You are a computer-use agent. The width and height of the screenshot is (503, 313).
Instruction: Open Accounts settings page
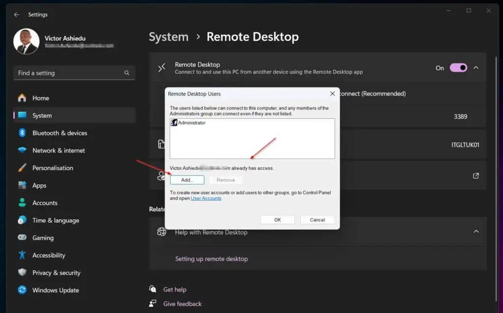click(74, 203)
